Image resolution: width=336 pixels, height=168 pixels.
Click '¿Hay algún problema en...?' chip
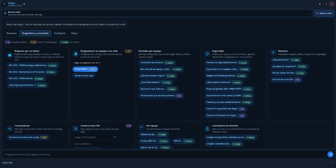pos(27,85)
